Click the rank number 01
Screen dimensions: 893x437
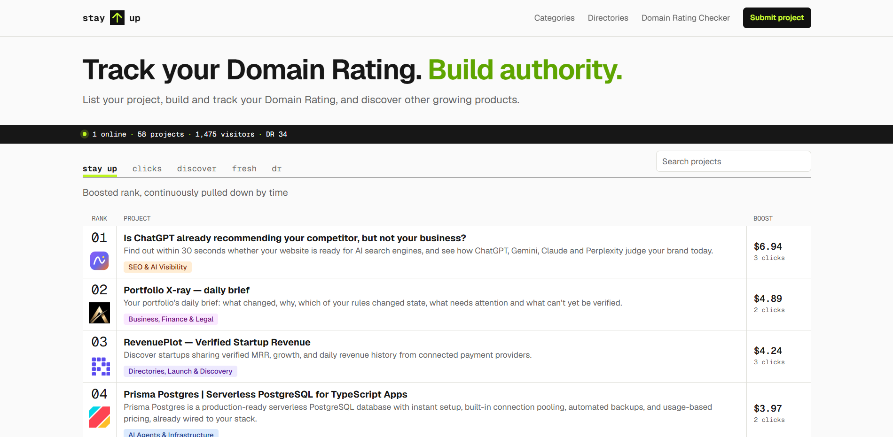tap(99, 238)
